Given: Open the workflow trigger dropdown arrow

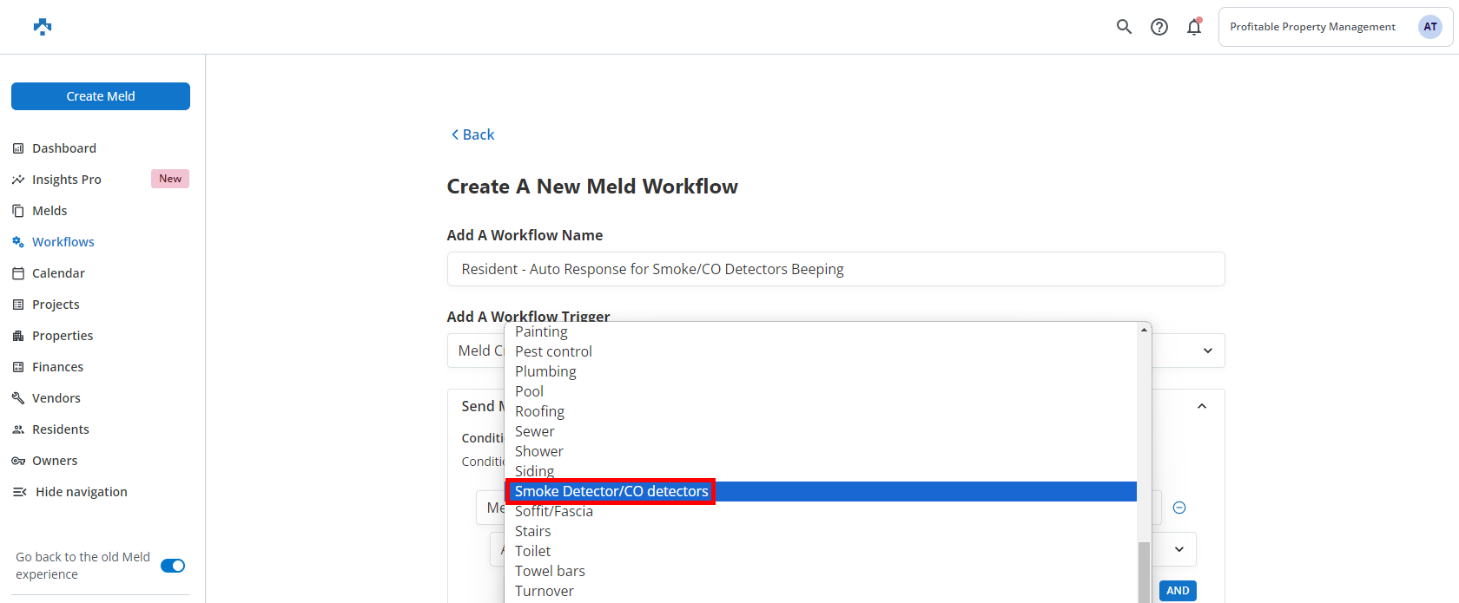Looking at the screenshot, I should (1207, 351).
